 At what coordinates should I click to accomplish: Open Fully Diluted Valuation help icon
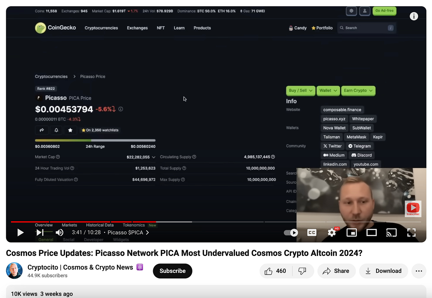tap(76, 180)
